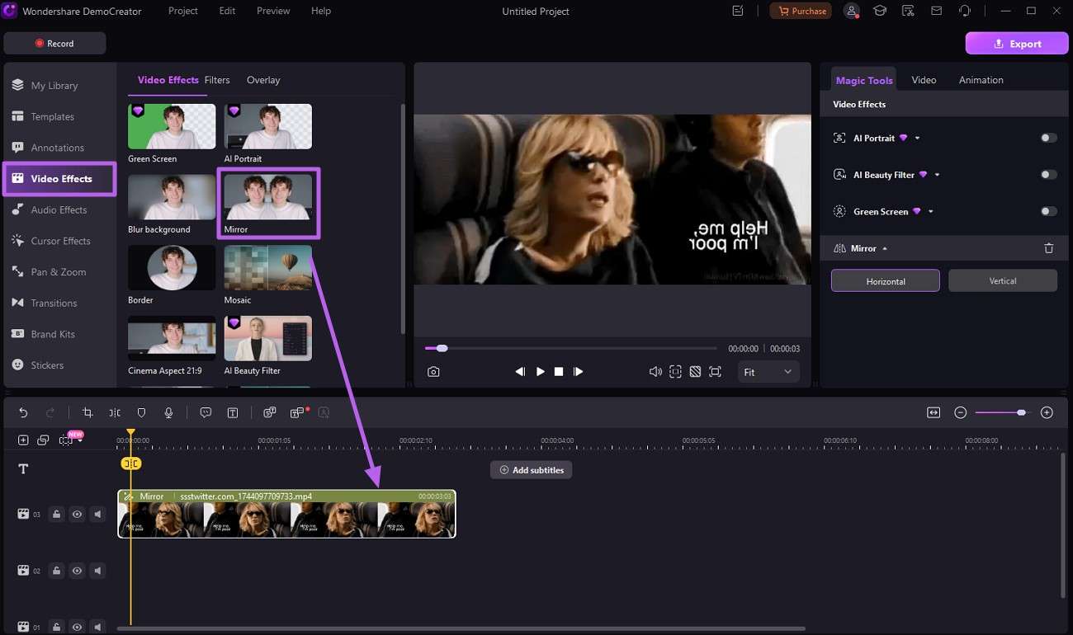Expand AI Portrait settings arrow
Screen dimensions: 1073x635
coord(917,139)
